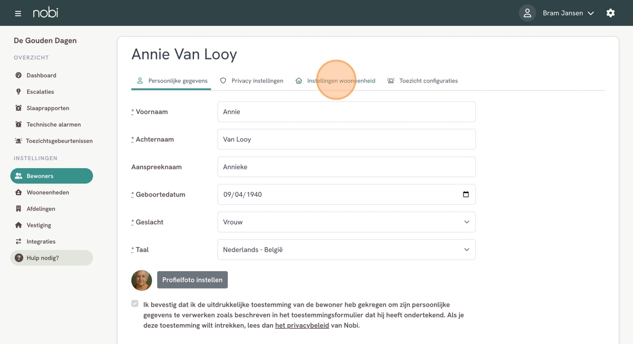Open Slaaprapporten in sidebar
633x344 pixels.
click(x=47, y=108)
